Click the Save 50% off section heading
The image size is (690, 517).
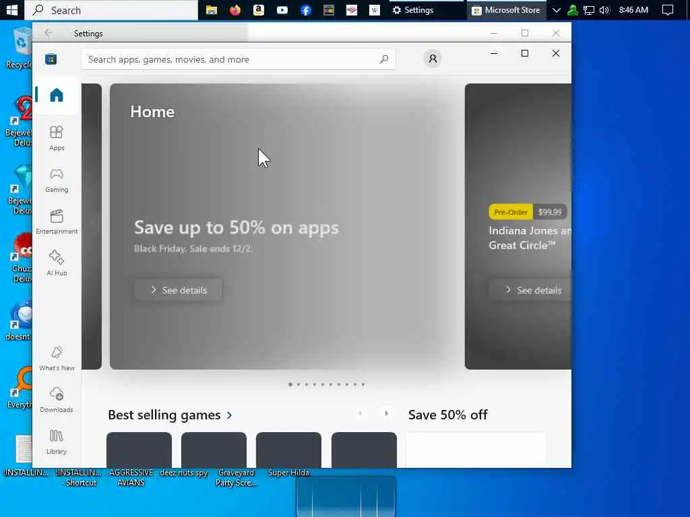pos(447,415)
